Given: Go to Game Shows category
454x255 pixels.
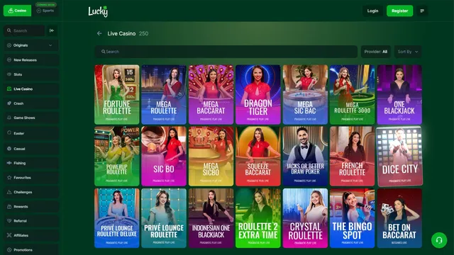Looking at the screenshot, I should [x=31, y=118].
